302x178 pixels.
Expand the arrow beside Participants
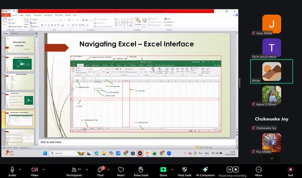pyautogui.click(x=87, y=170)
